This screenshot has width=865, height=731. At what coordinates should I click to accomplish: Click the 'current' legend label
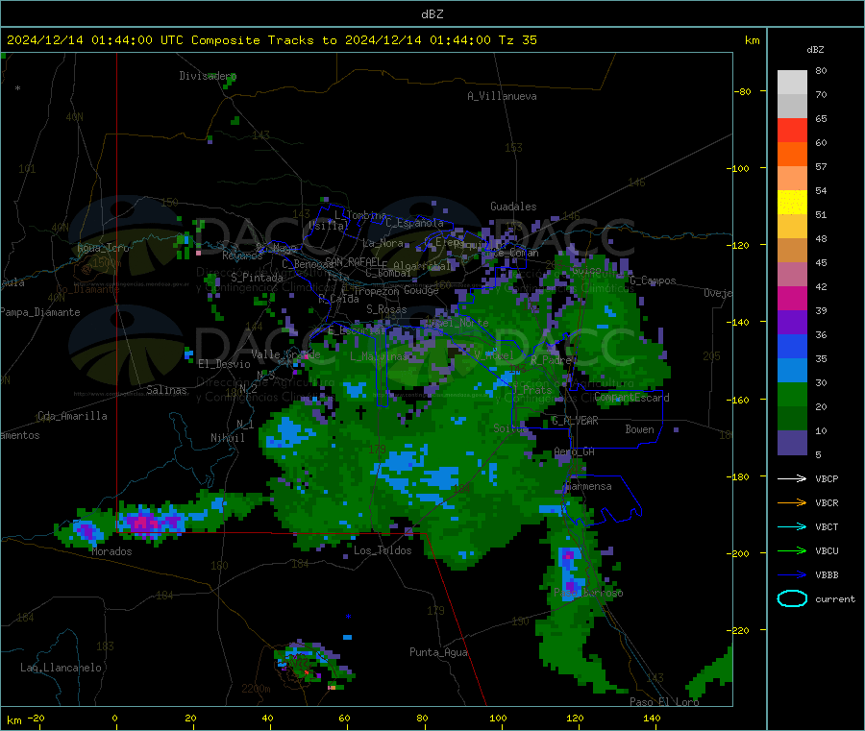pyautogui.click(x=835, y=598)
